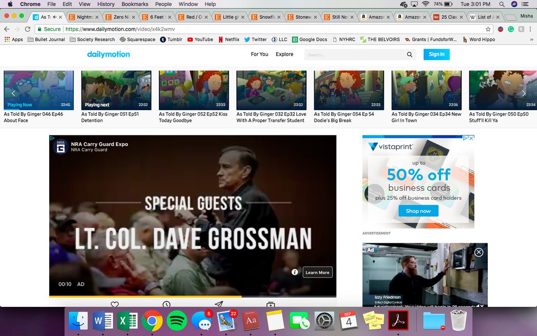Open the Netflix bookmark
The image size is (537, 336).
click(x=229, y=39)
